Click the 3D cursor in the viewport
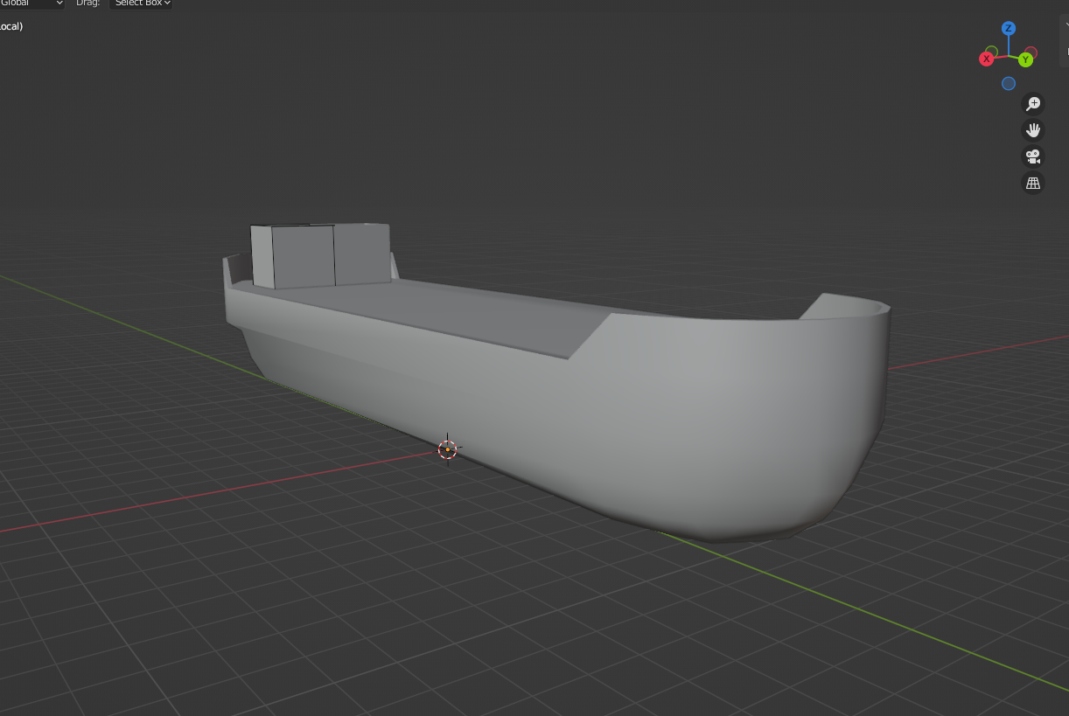The width and height of the screenshot is (1069, 716). click(447, 449)
